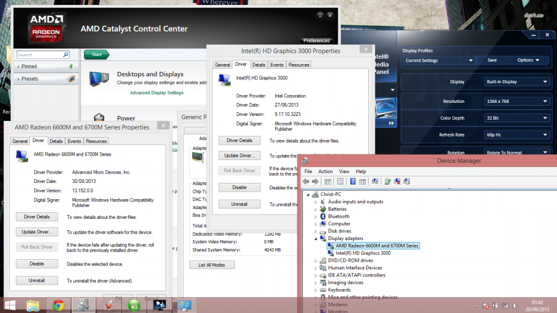This screenshot has height=313, width=557.
Task: Click monitor display app icon on taskbar
Action: 159,305
